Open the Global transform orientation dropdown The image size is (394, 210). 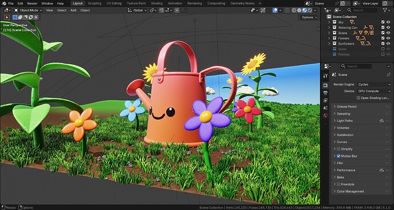pos(137,10)
